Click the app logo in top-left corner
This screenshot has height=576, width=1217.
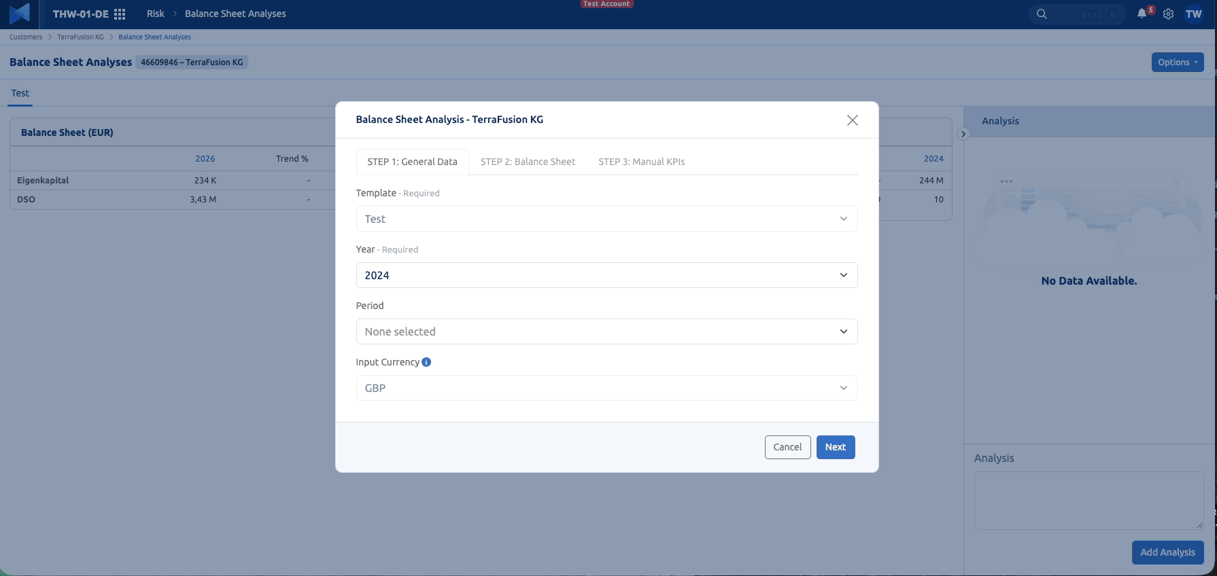click(20, 14)
